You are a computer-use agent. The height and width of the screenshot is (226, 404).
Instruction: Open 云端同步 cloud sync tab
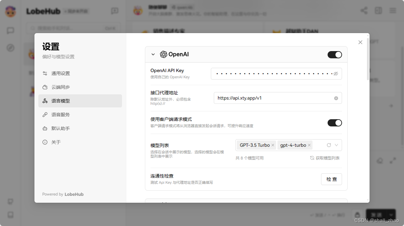pos(80,87)
